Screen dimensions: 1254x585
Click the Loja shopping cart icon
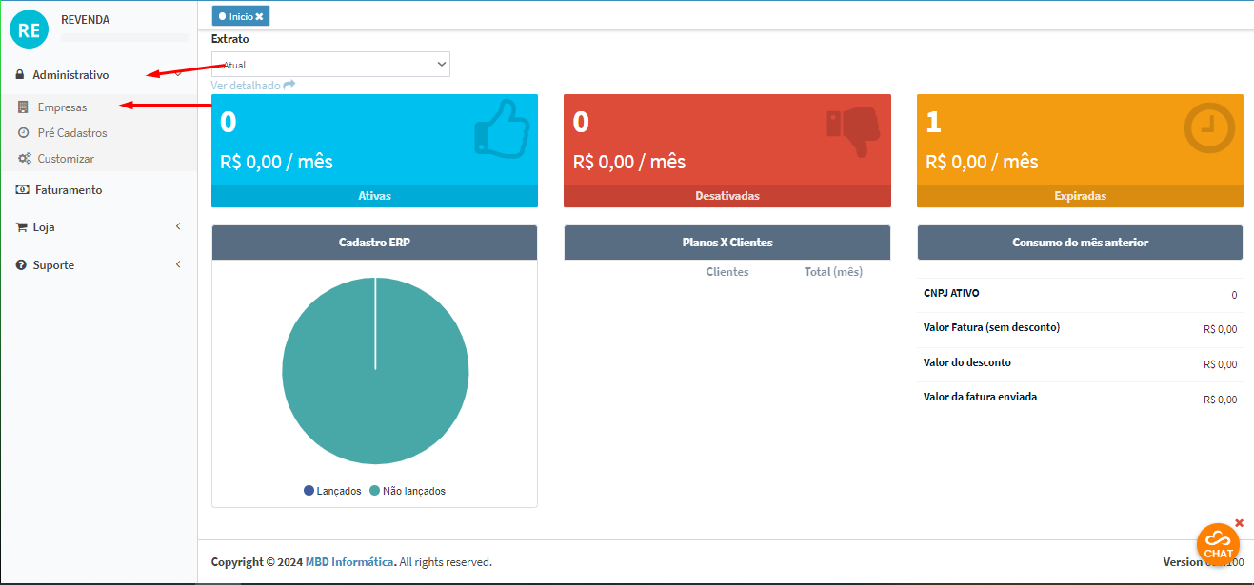22,227
